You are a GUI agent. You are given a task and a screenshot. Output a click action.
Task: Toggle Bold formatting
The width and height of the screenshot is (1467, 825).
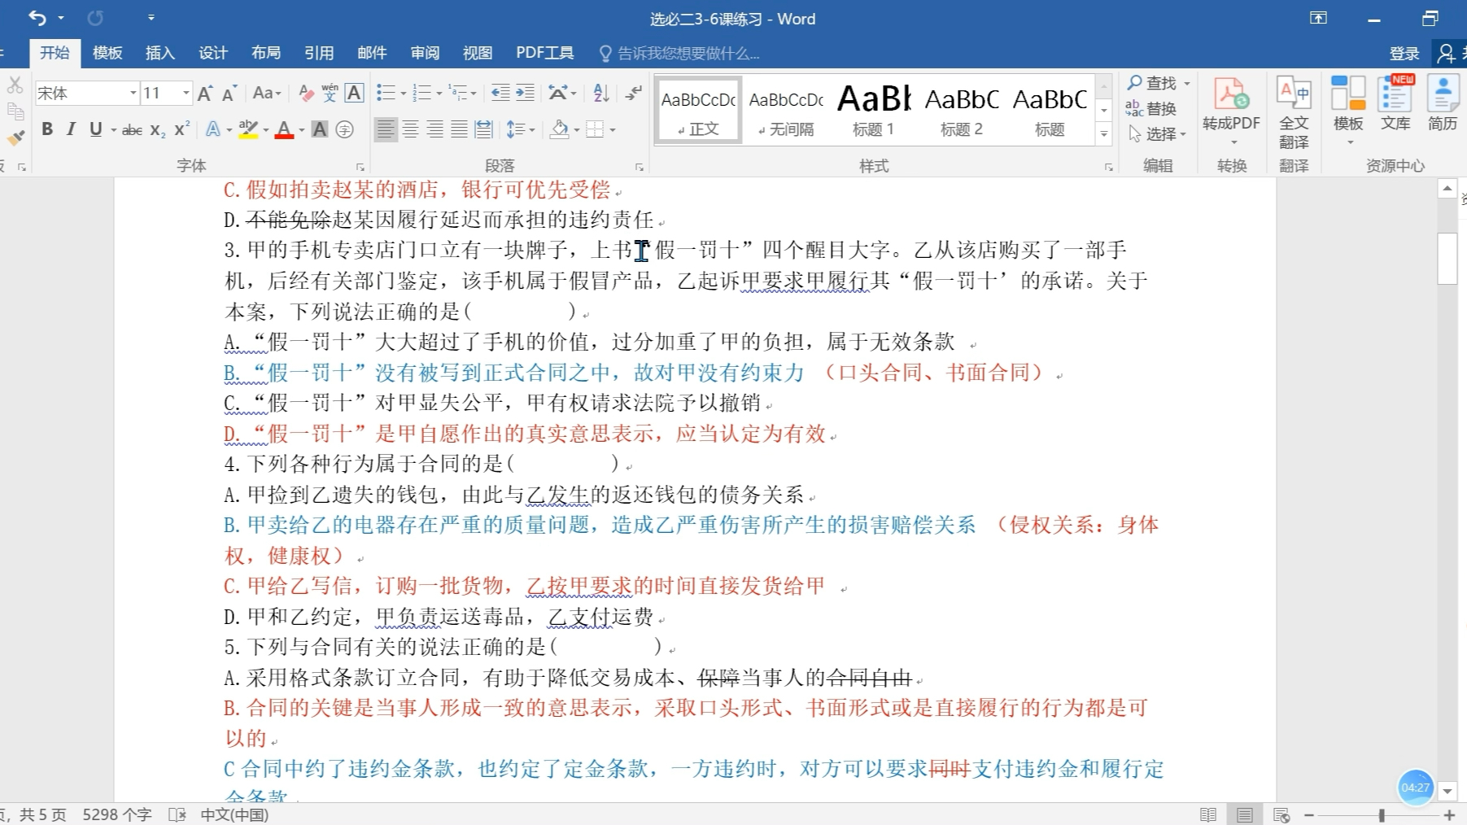(x=47, y=129)
